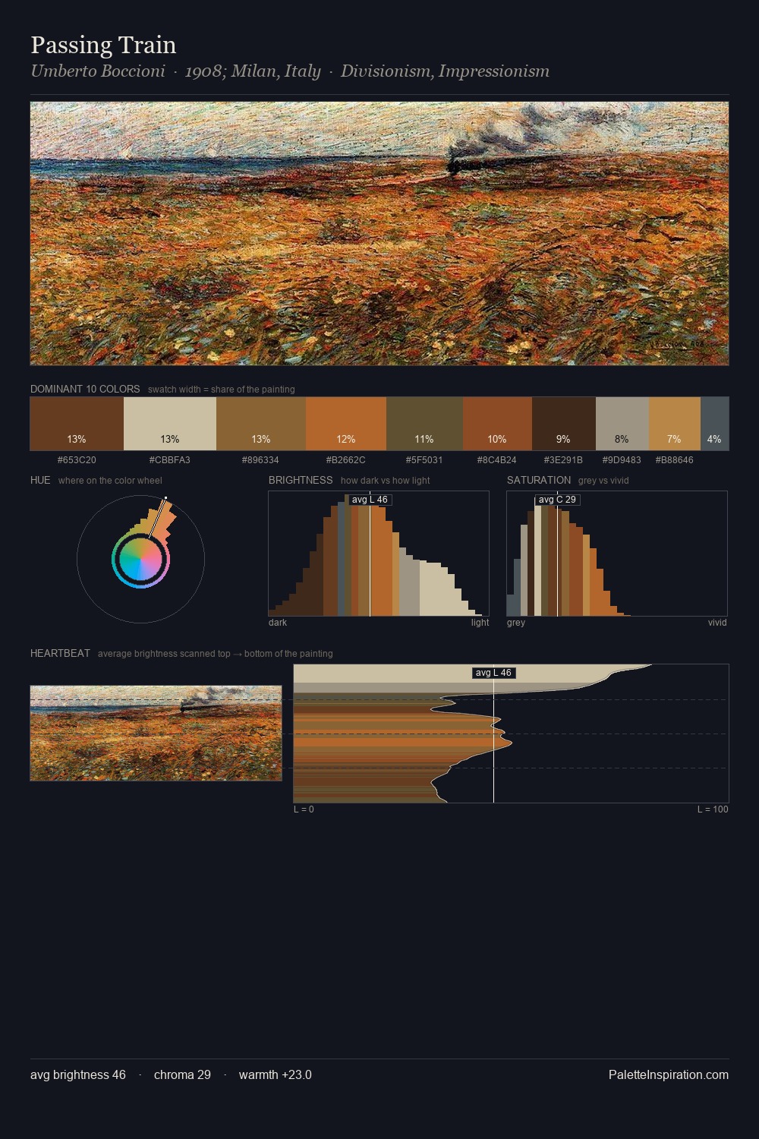Click the large Passing Train painting image

tap(379, 234)
